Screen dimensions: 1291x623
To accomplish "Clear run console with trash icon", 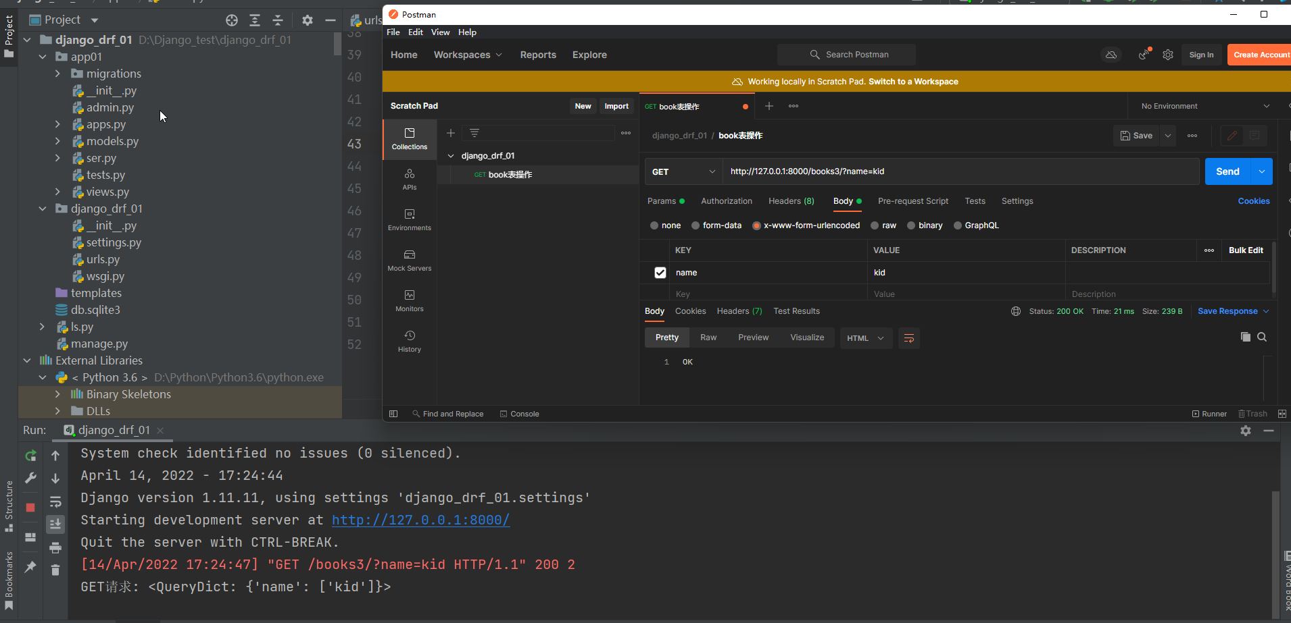I will [55, 570].
